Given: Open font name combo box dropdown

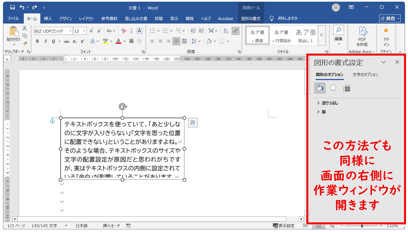Looking at the screenshot, I should [70, 31].
